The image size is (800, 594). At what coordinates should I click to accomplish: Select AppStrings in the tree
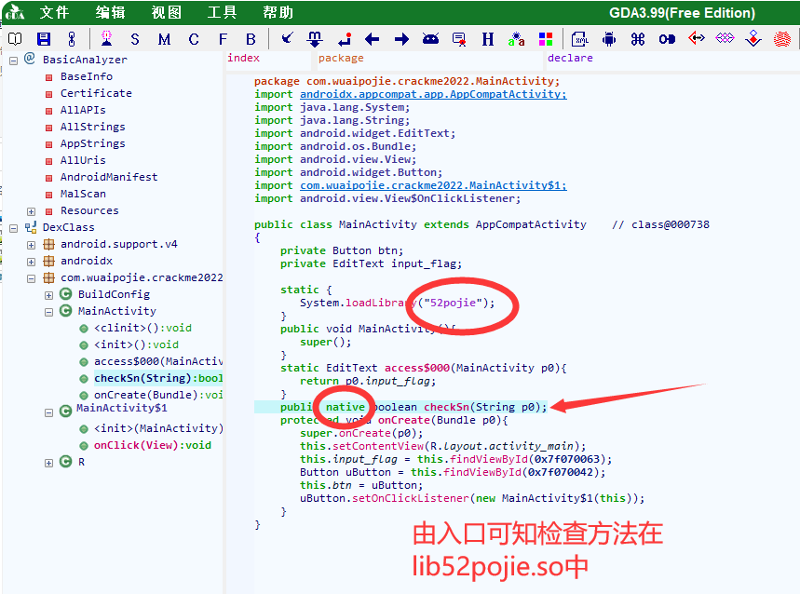point(92,143)
